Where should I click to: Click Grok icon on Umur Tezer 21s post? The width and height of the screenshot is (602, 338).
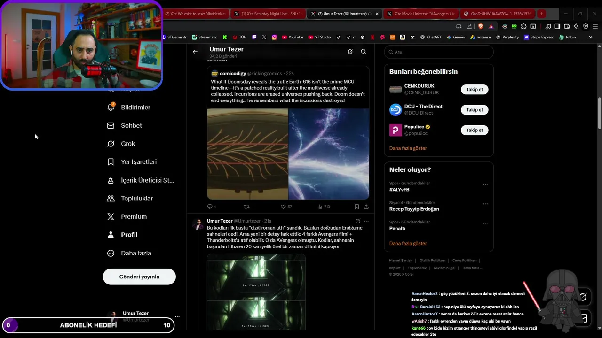(358, 221)
